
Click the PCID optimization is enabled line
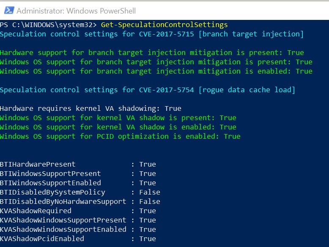coord(120,136)
